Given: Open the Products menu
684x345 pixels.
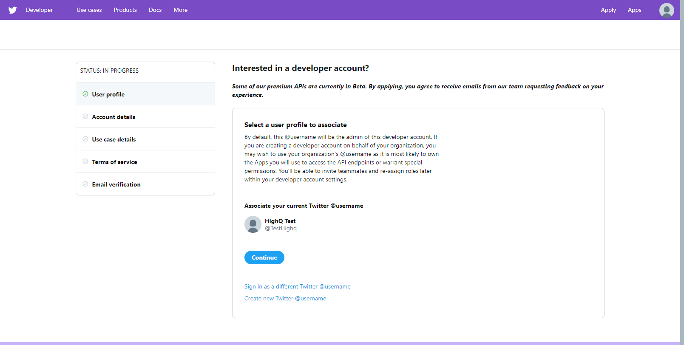Looking at the screenshot, I should [x=125, y=10].
